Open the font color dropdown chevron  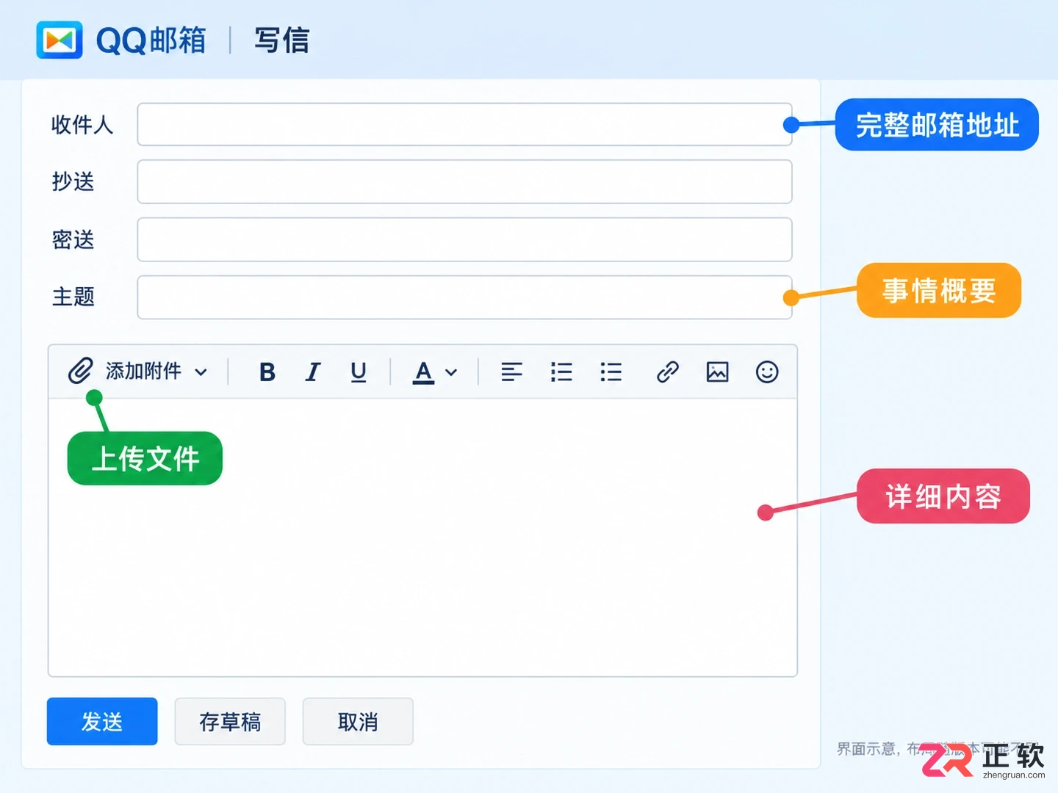[451, 372]
